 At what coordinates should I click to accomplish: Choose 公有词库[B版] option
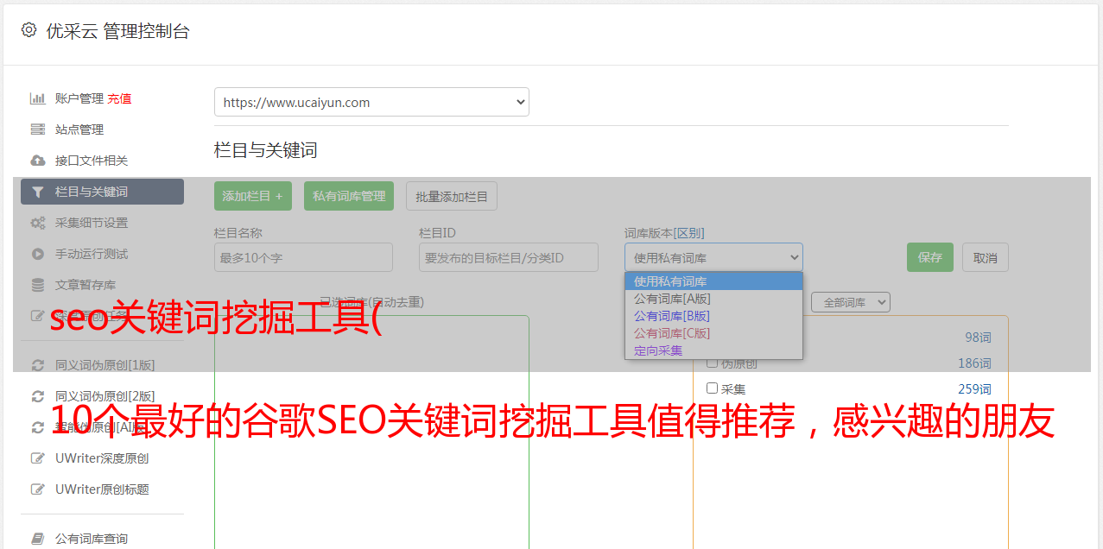[713, 316]
